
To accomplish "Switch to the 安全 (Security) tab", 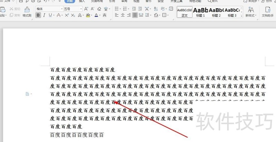I will click(x=161, y=1).
